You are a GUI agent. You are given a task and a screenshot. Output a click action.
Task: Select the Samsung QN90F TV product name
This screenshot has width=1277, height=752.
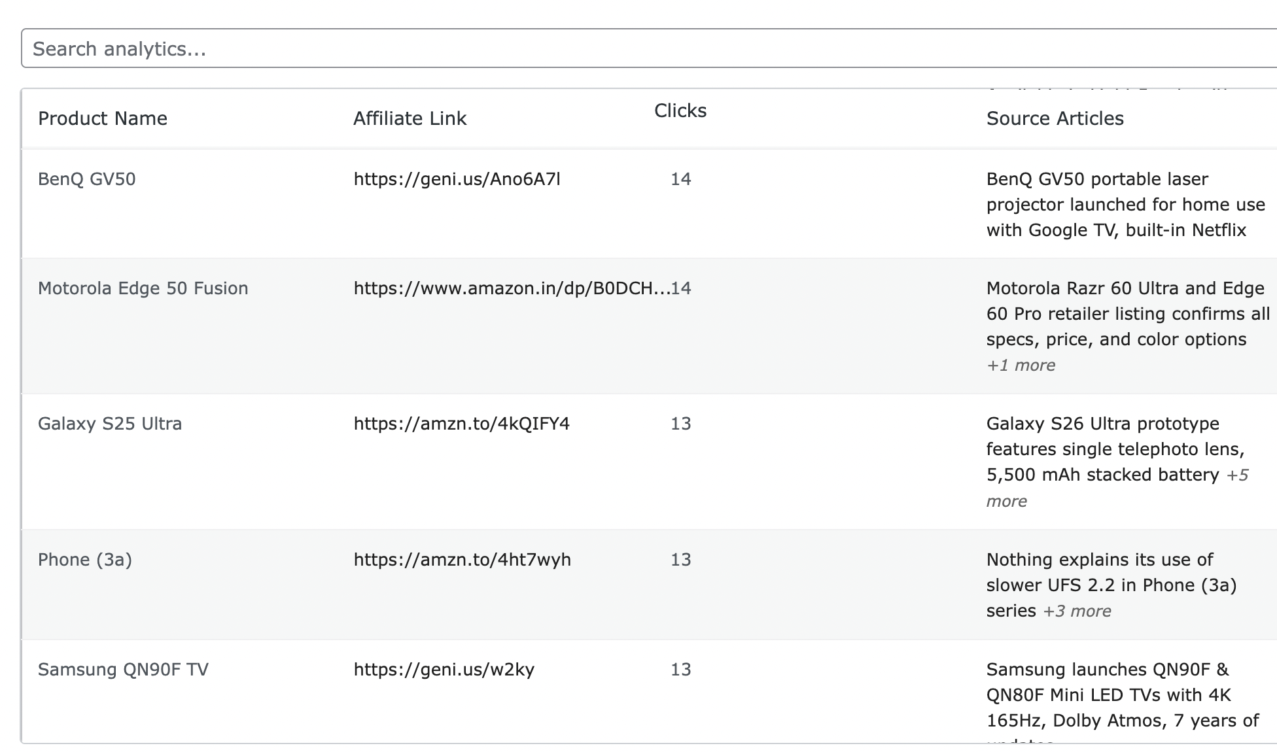tap(123, 669)
